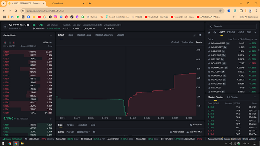This screenshot has width=260, height=146.
Task: Open Online Support link
Action: point(249,139)
